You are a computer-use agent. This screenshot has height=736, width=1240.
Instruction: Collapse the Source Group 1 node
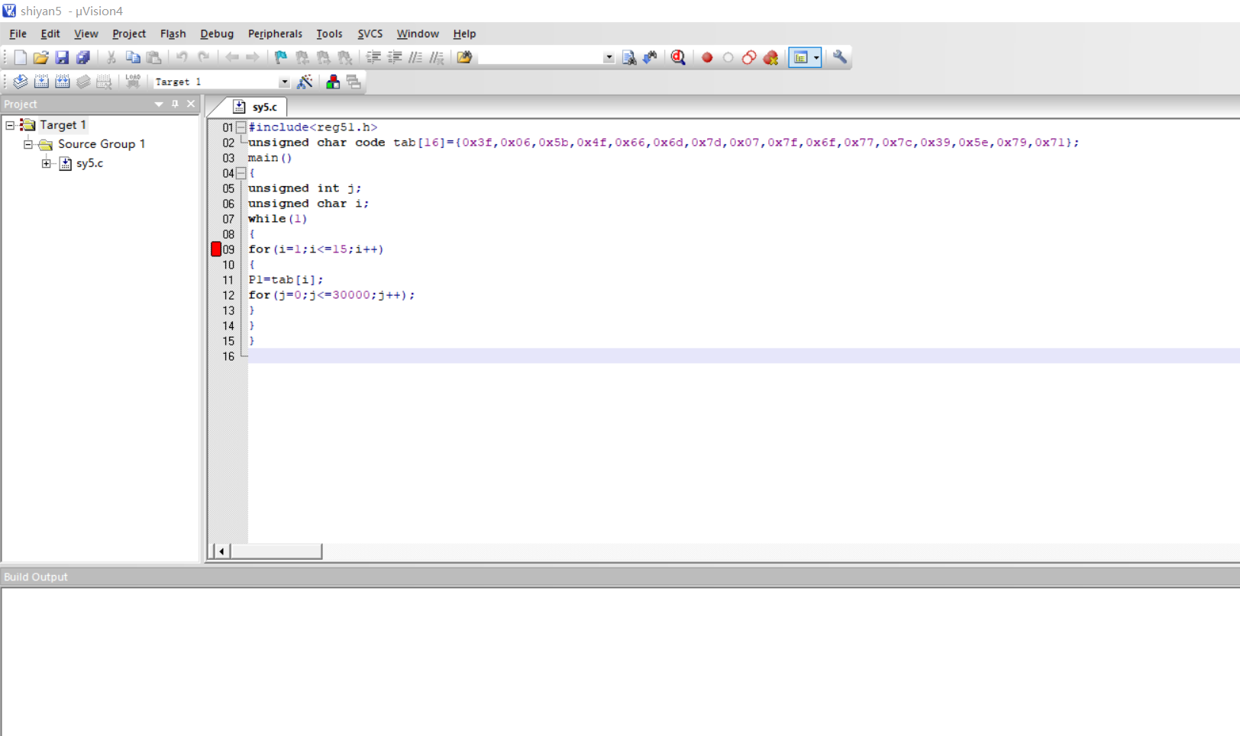[x=28, y=144]
